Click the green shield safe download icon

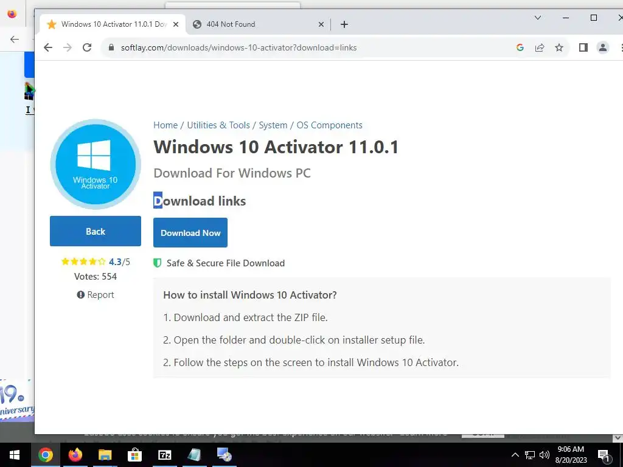(158, 263)
